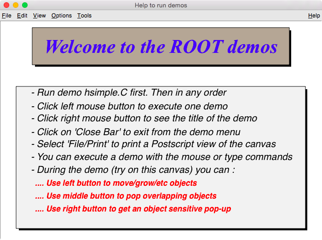This screenshot has width=322, height=240.
Task: Select the 'Run demo hsimple.C first' text line
Action: [x=129, y=92]
